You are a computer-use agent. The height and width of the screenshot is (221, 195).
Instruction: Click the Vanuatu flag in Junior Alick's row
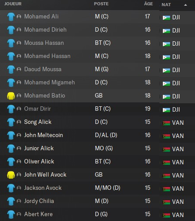click(x=166, y=149)
